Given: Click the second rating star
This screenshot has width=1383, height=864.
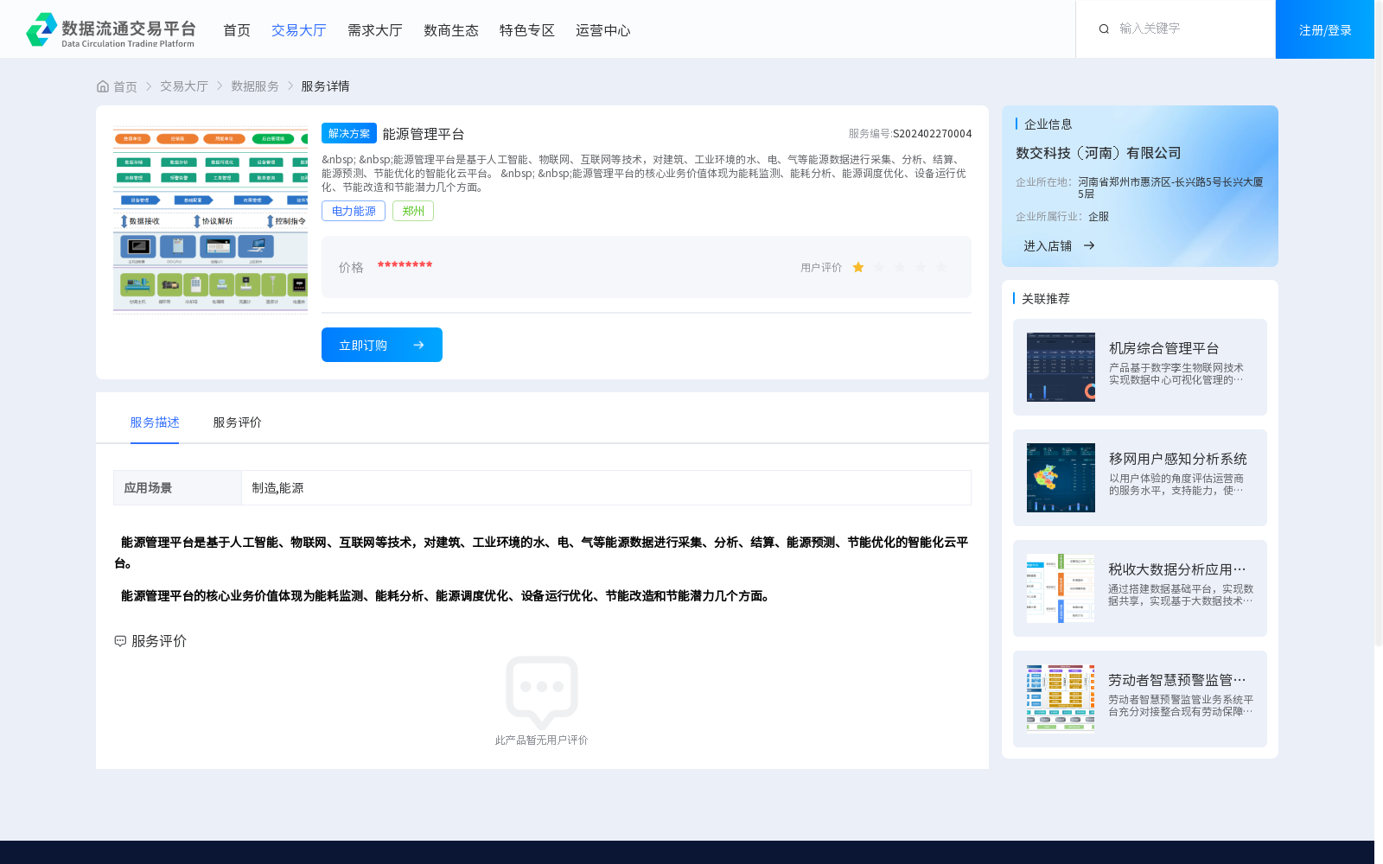Looking at the screenshot, I should coord(879,267).
